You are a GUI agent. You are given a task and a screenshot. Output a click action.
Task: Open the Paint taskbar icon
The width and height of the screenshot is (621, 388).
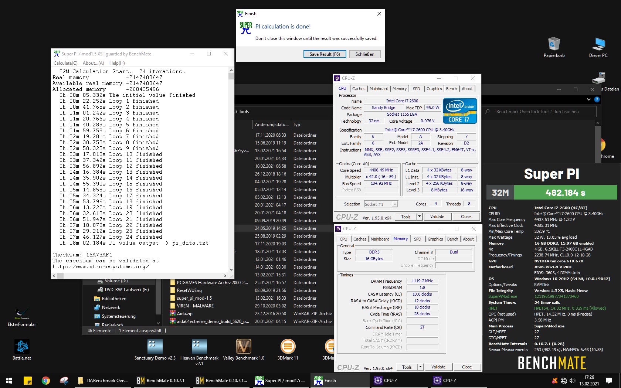click(x=64, y=380)
